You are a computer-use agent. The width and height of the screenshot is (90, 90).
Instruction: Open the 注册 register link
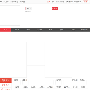pyautogui.click(x=53, y=2)
